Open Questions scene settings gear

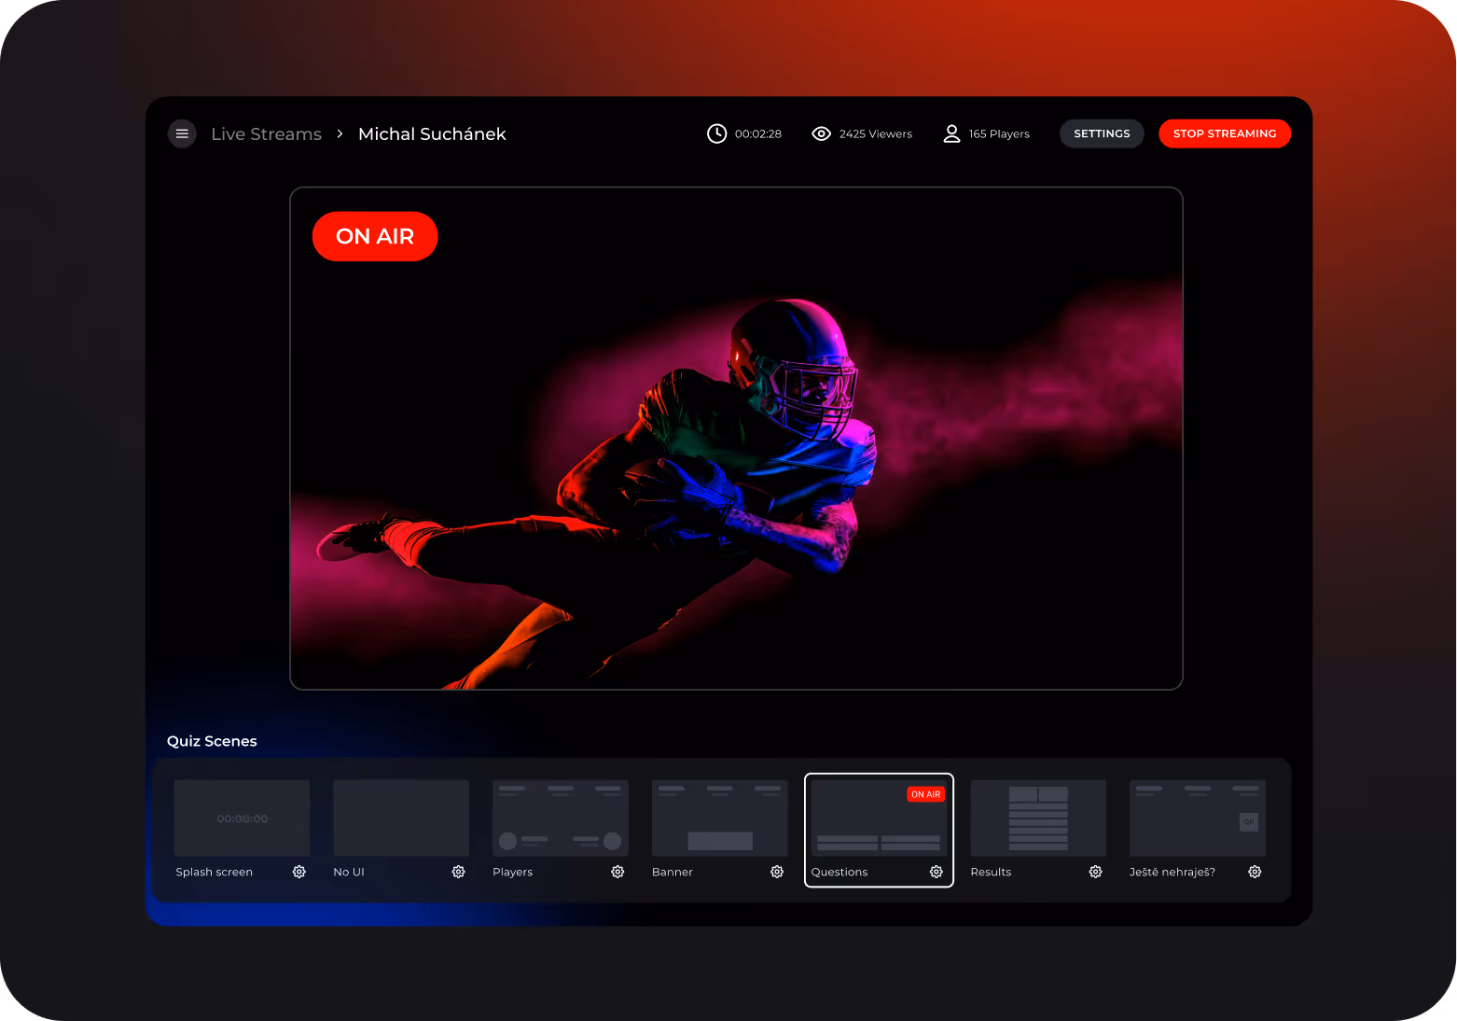[x=937, y=872]
